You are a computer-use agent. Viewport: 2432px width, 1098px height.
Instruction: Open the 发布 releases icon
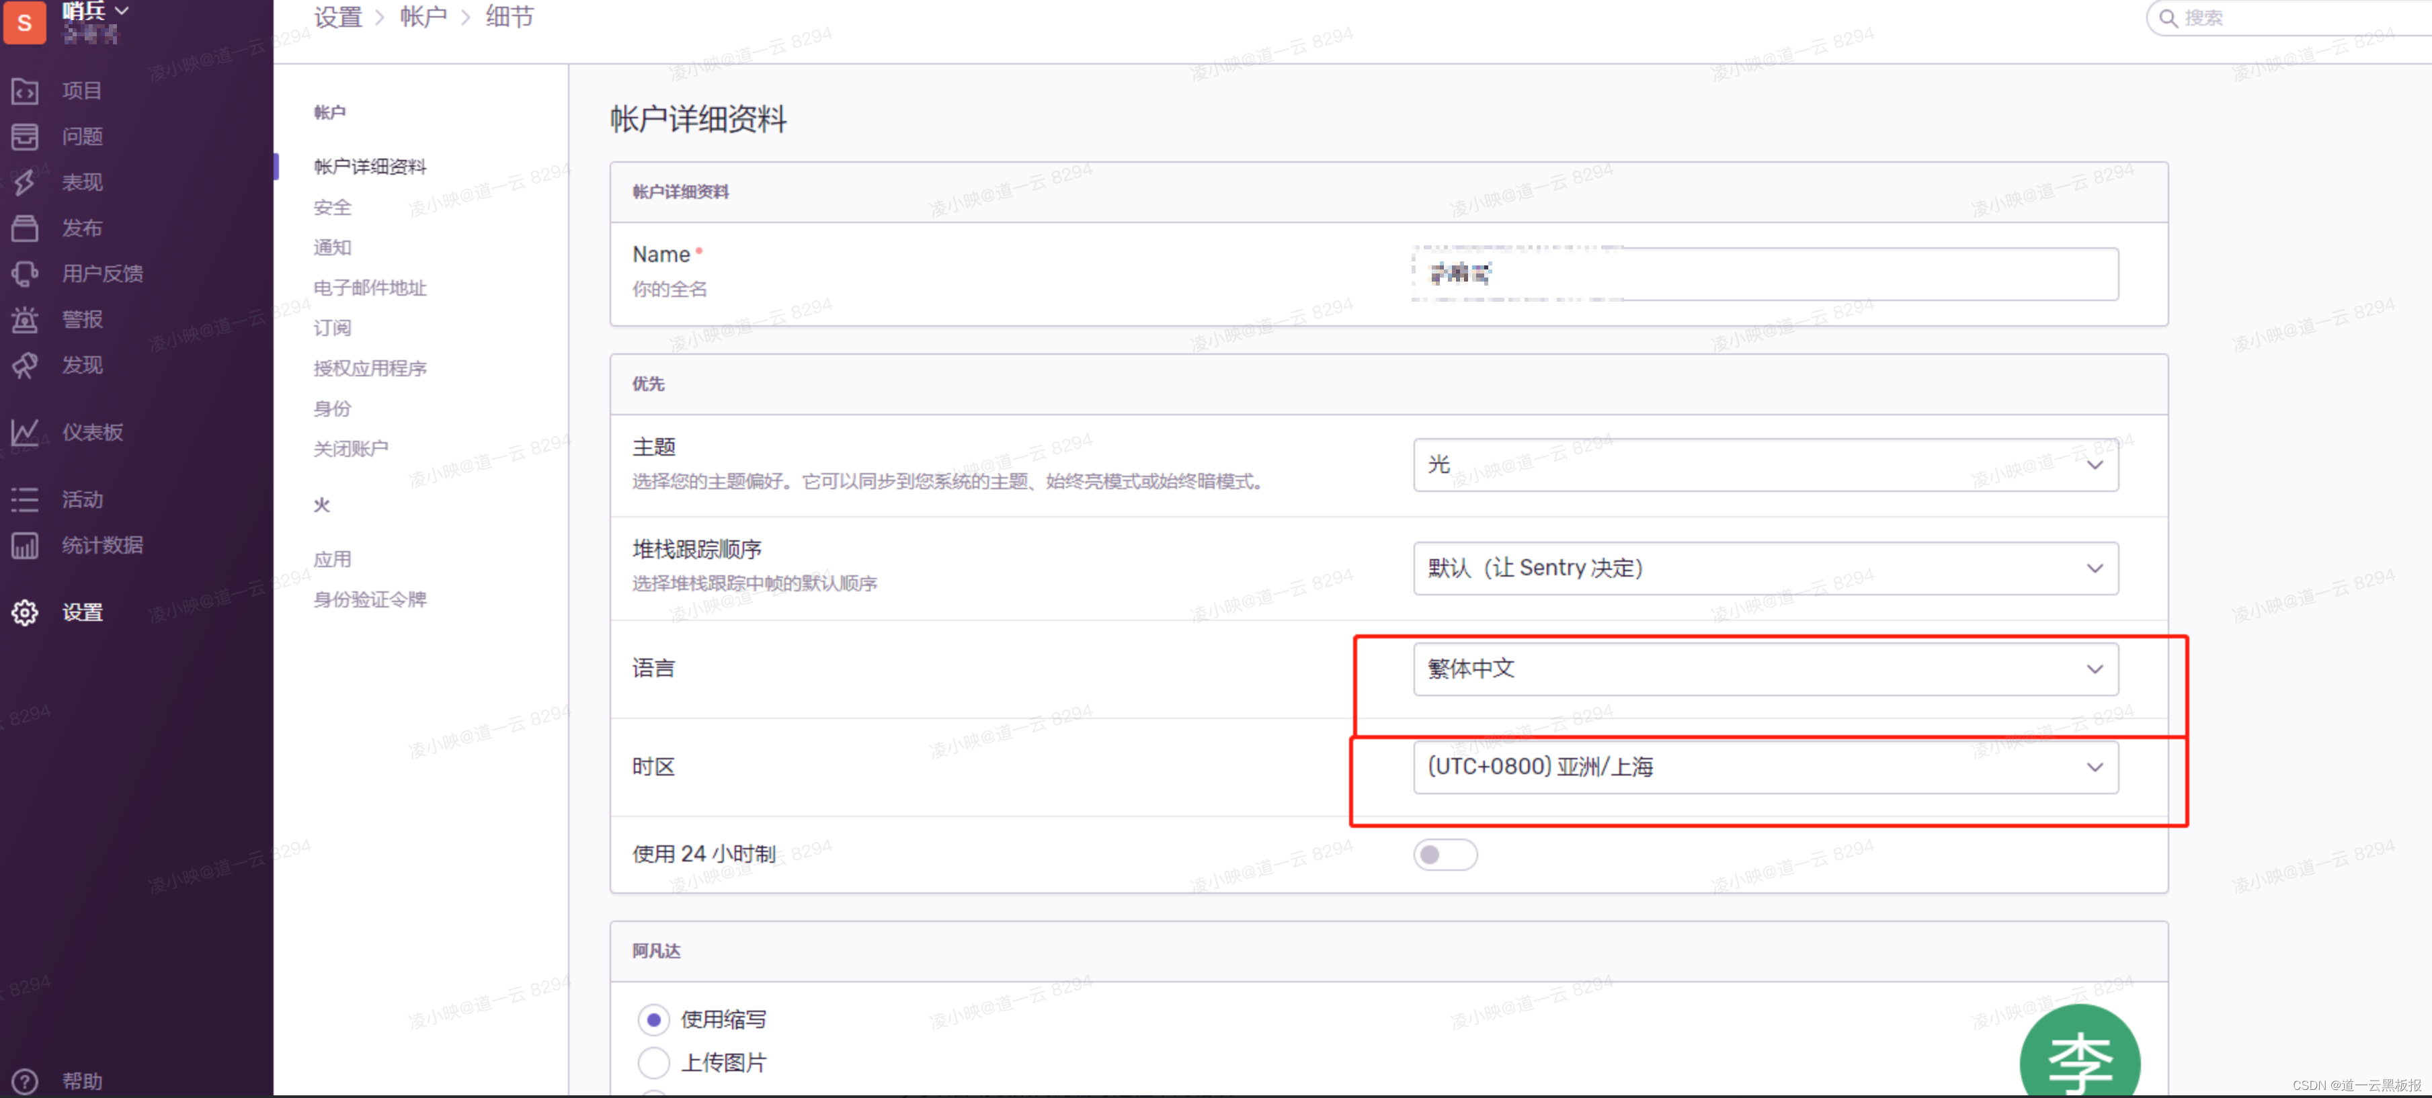coord(25,228)
